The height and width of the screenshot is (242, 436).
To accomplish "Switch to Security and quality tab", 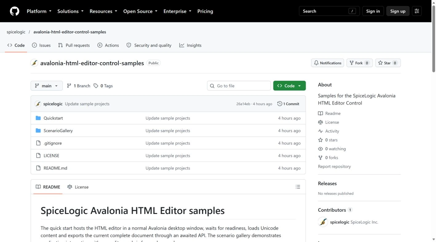I will (x=149, y=45).
